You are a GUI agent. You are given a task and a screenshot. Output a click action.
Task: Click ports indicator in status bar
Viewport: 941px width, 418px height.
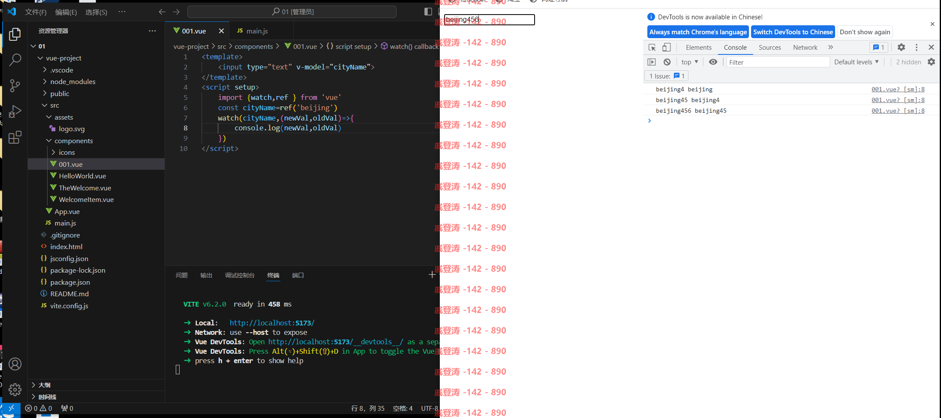67,408
